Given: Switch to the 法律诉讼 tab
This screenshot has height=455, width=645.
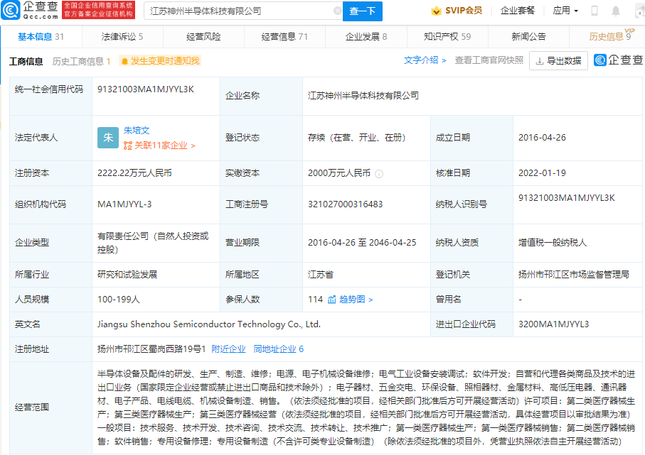Looking at the screenshot, I should point(122,36).
